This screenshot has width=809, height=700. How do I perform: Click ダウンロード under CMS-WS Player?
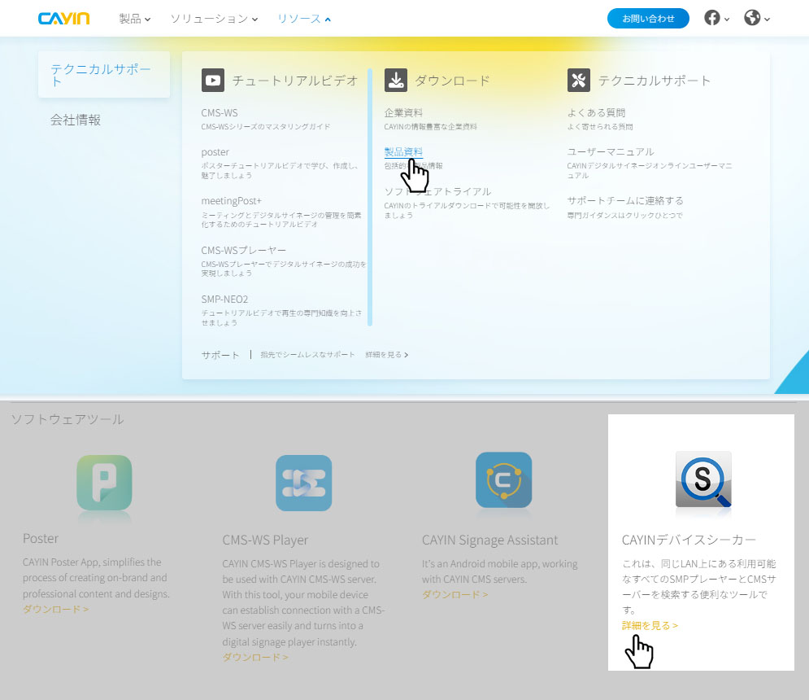[255, 657]
